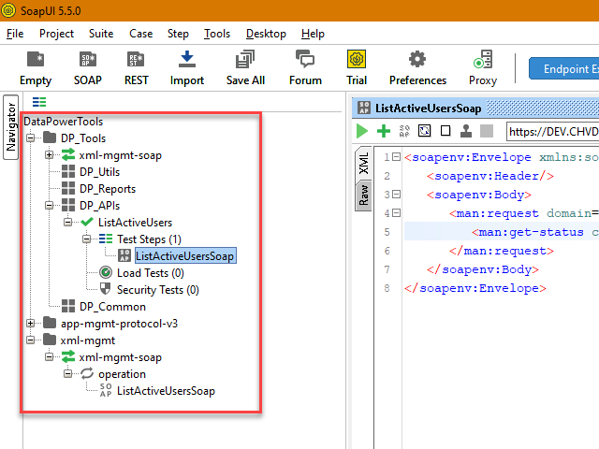Click the Empty project toolbar icon
The height and width of the screenshot is (449, 599).
pos(36,66)
